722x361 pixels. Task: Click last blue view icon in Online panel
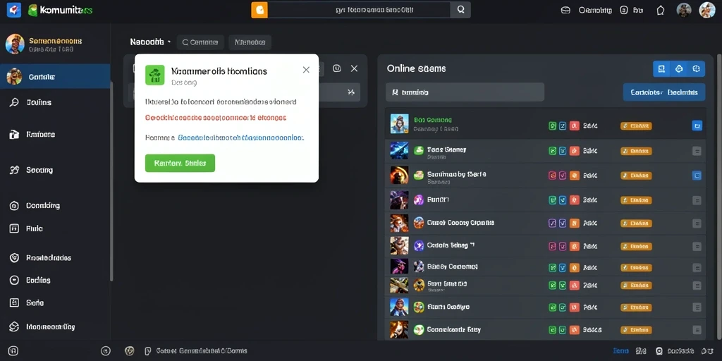pos(696,69)
